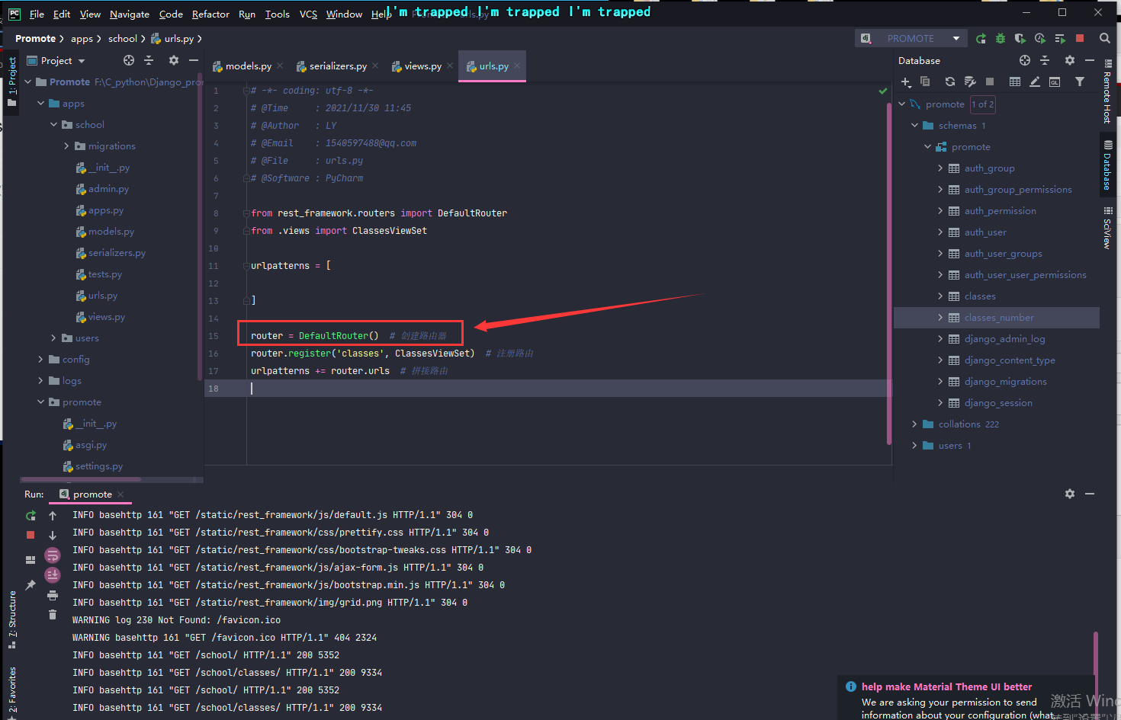
Task: Click the profile run icon in top toolbar
Action: click(x=1040, y=38)
